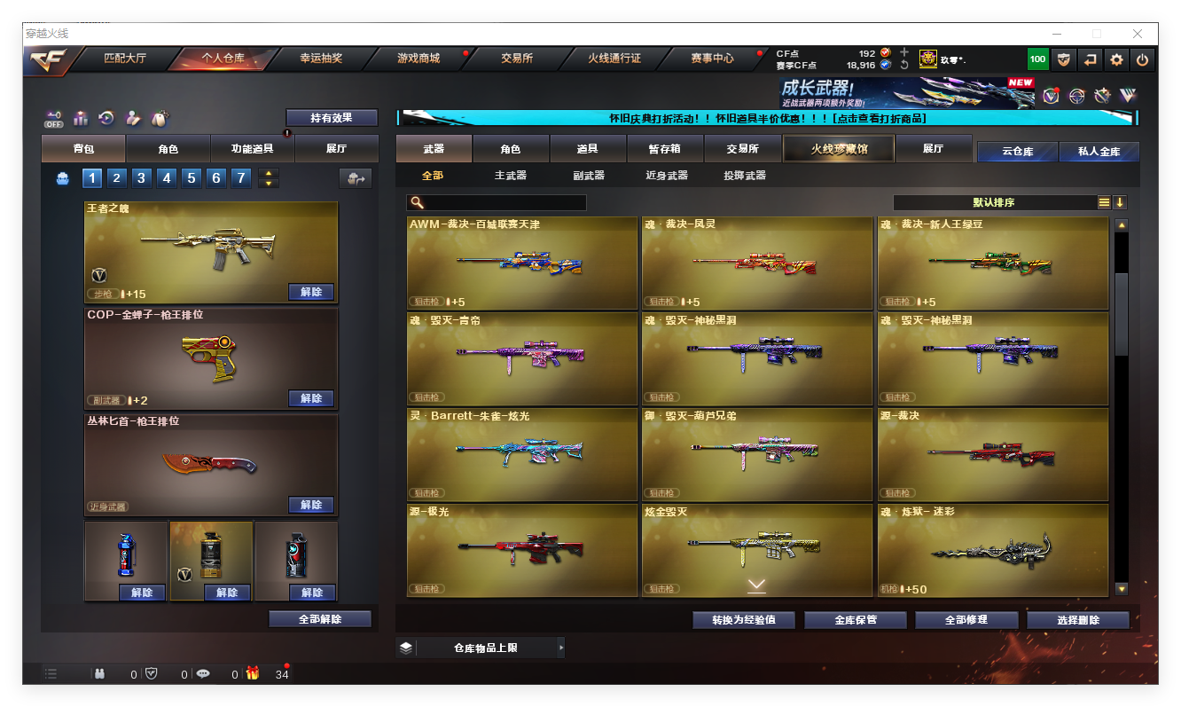Image resolution: width=1181 pixels, height=707 pixels.
Task: Click the plus icon to recharge CF points
Action: coord(903,52)
